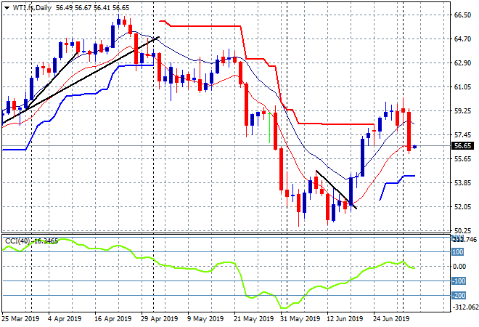Click the 66.50 price scale label
Viewport: 479px width, 327px height.
[x=462, y=15]
